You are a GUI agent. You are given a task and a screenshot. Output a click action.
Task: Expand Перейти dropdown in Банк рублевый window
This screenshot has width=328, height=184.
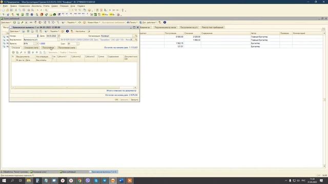click(x=72, y=22)
